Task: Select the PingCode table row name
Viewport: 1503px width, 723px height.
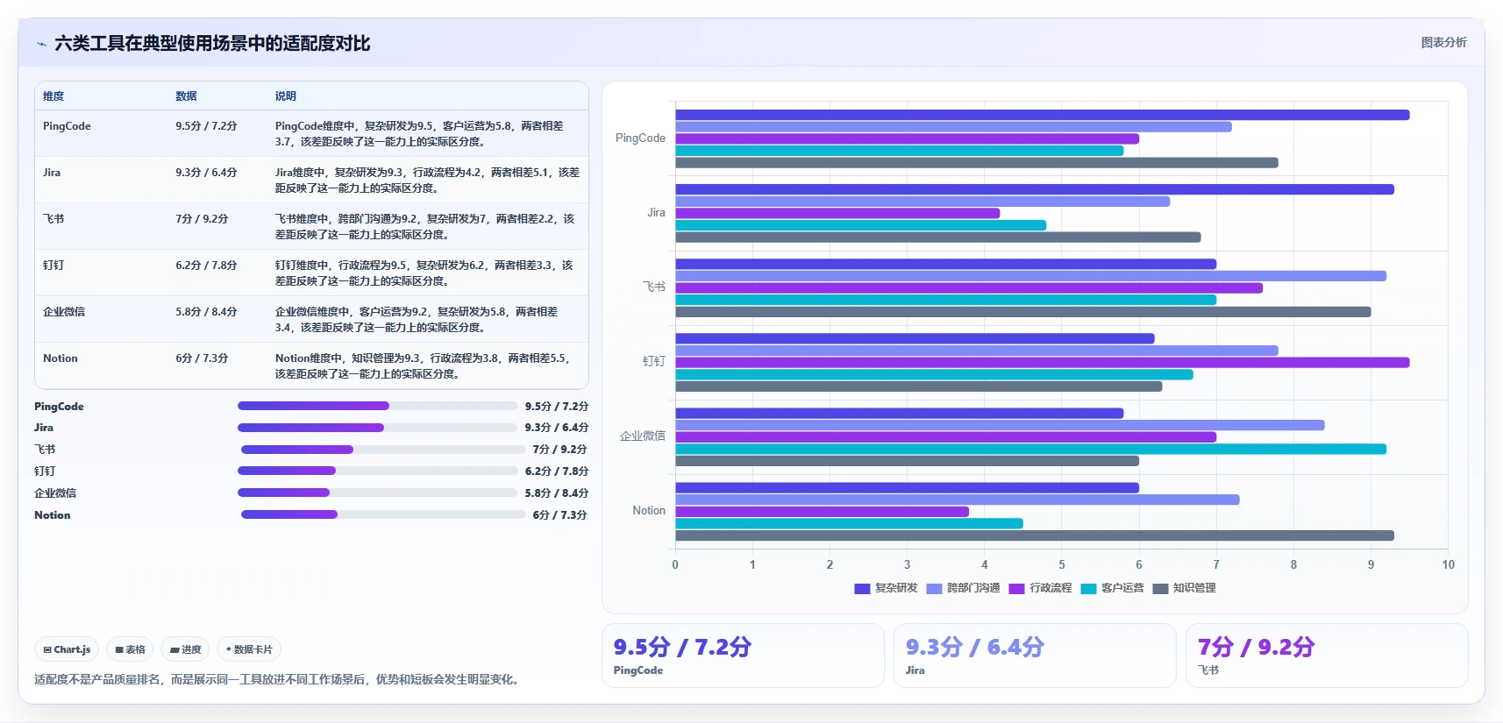Action: tap(67, 126)
